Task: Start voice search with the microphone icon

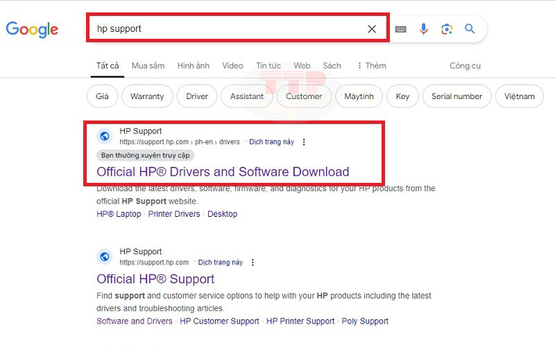Action: click(x=424, y=29)
